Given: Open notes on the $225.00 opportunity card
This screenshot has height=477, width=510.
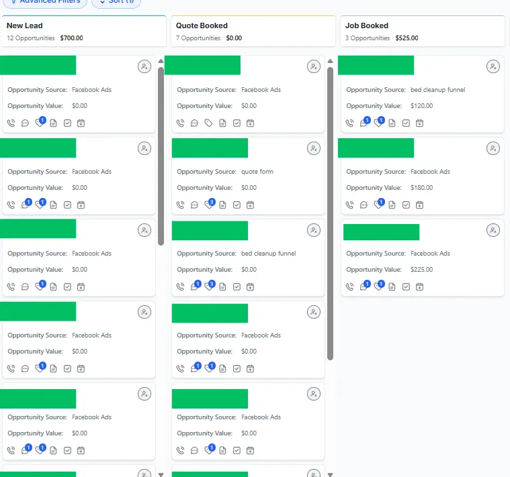Looking at the screenshot, I should (392, 286).
